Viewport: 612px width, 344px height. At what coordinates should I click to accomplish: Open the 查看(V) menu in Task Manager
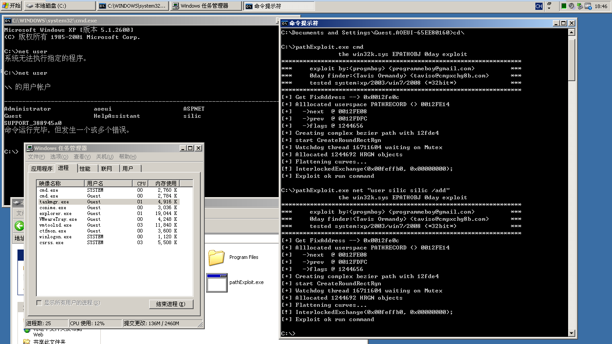(82, 157)
